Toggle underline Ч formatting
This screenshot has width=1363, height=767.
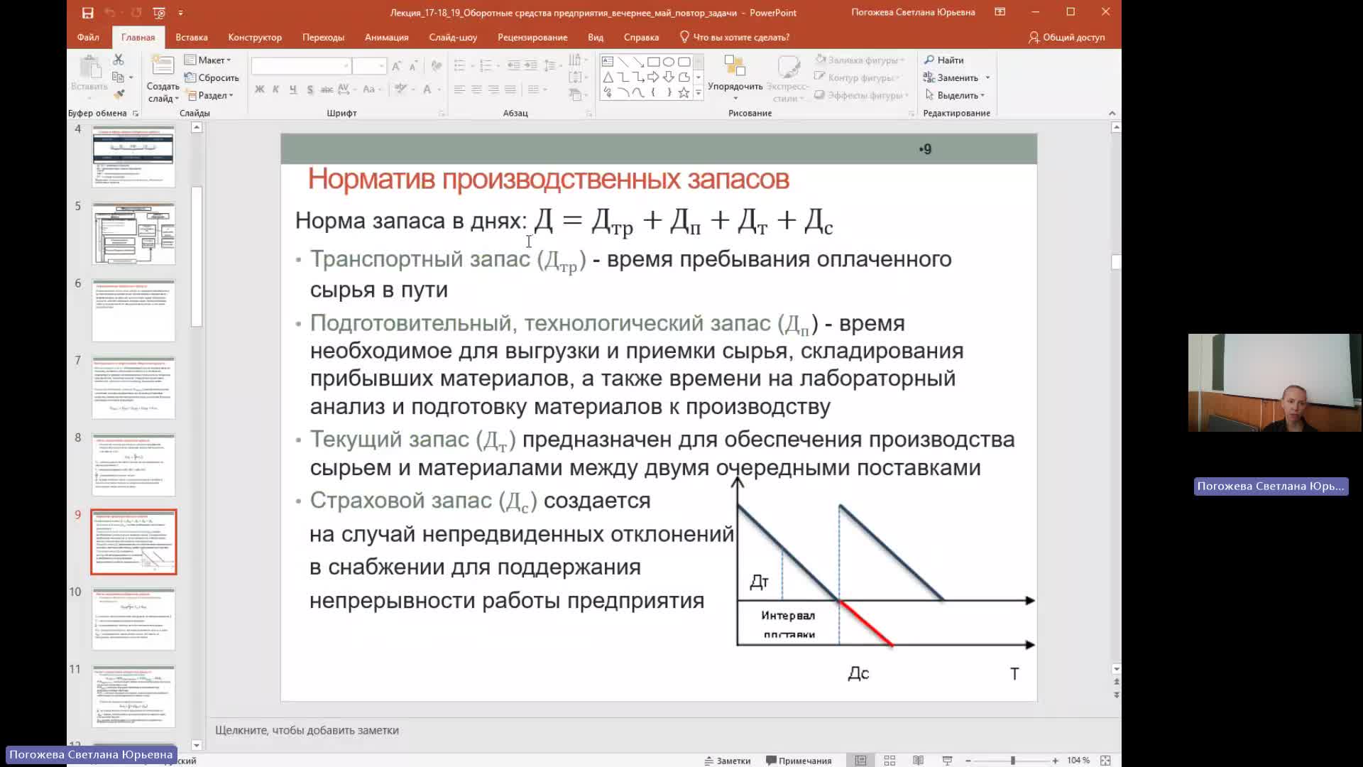tap(292, 89)
